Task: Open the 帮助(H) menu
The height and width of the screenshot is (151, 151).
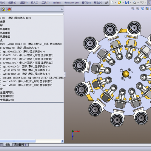Action: click(x=98, y=3)
